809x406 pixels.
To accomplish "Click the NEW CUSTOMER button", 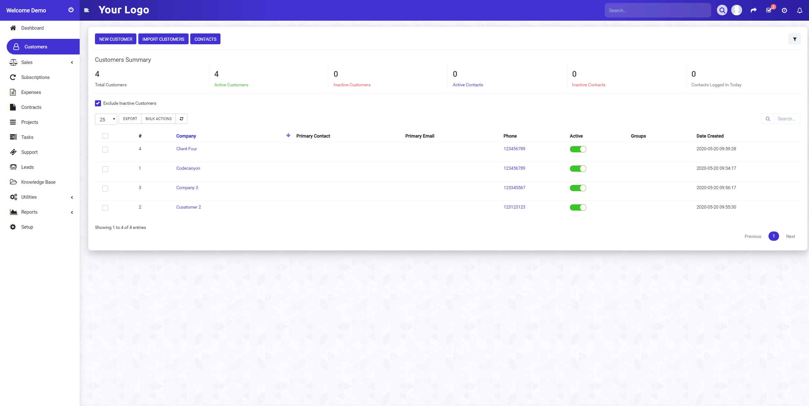I will 116,39.
